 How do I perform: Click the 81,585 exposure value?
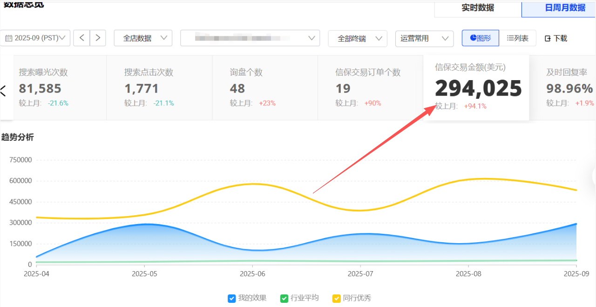[40, 88]
